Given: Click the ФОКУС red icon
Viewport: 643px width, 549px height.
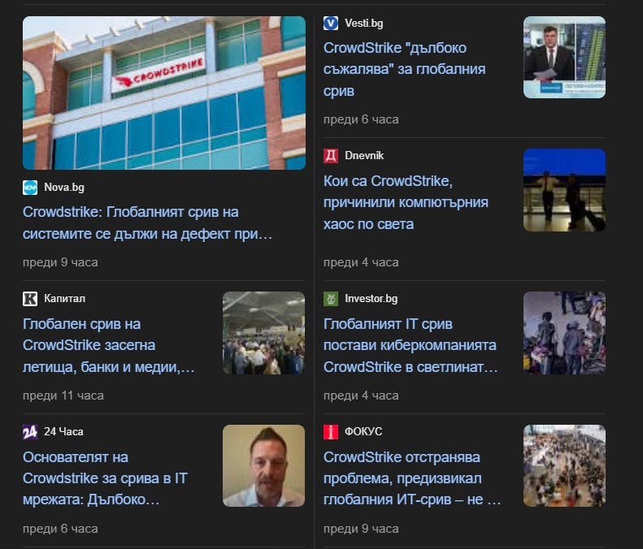Looking at the screenshot, I should click(331, 432).
